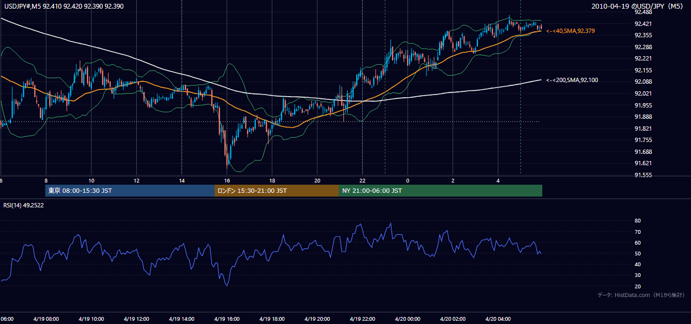The width and height of the screenshot is (691, 324).
Task: Click the 91.755 price axis label
Action: click(x=643, y=140)
